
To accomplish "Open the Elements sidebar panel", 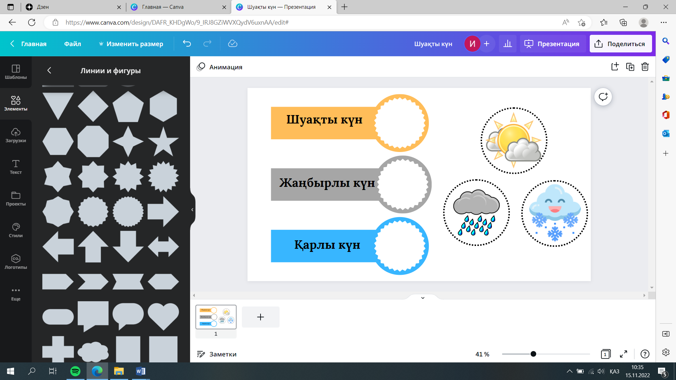I will pyautogui.click(x=15, y=103).
